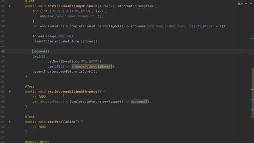Click the name parameter hint on line 40
Screen dimensions: 254x143
(x=150, y=26)
